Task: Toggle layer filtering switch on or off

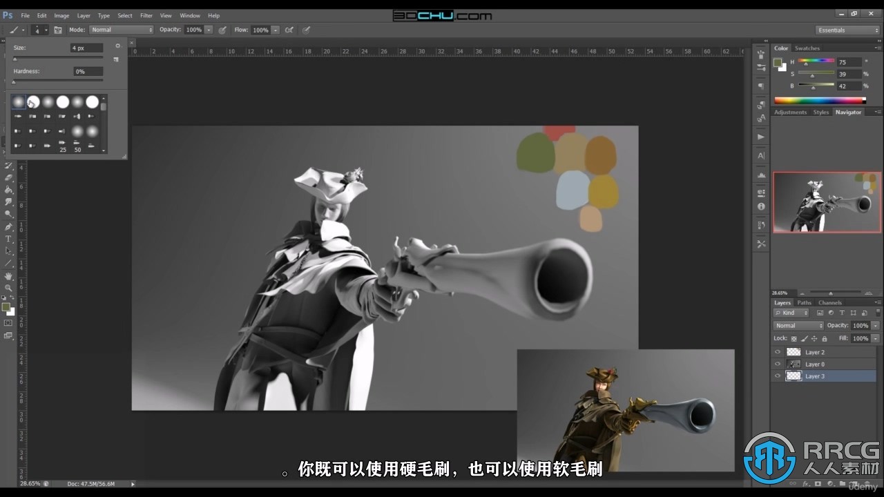Action: click(x=877, y=313)
